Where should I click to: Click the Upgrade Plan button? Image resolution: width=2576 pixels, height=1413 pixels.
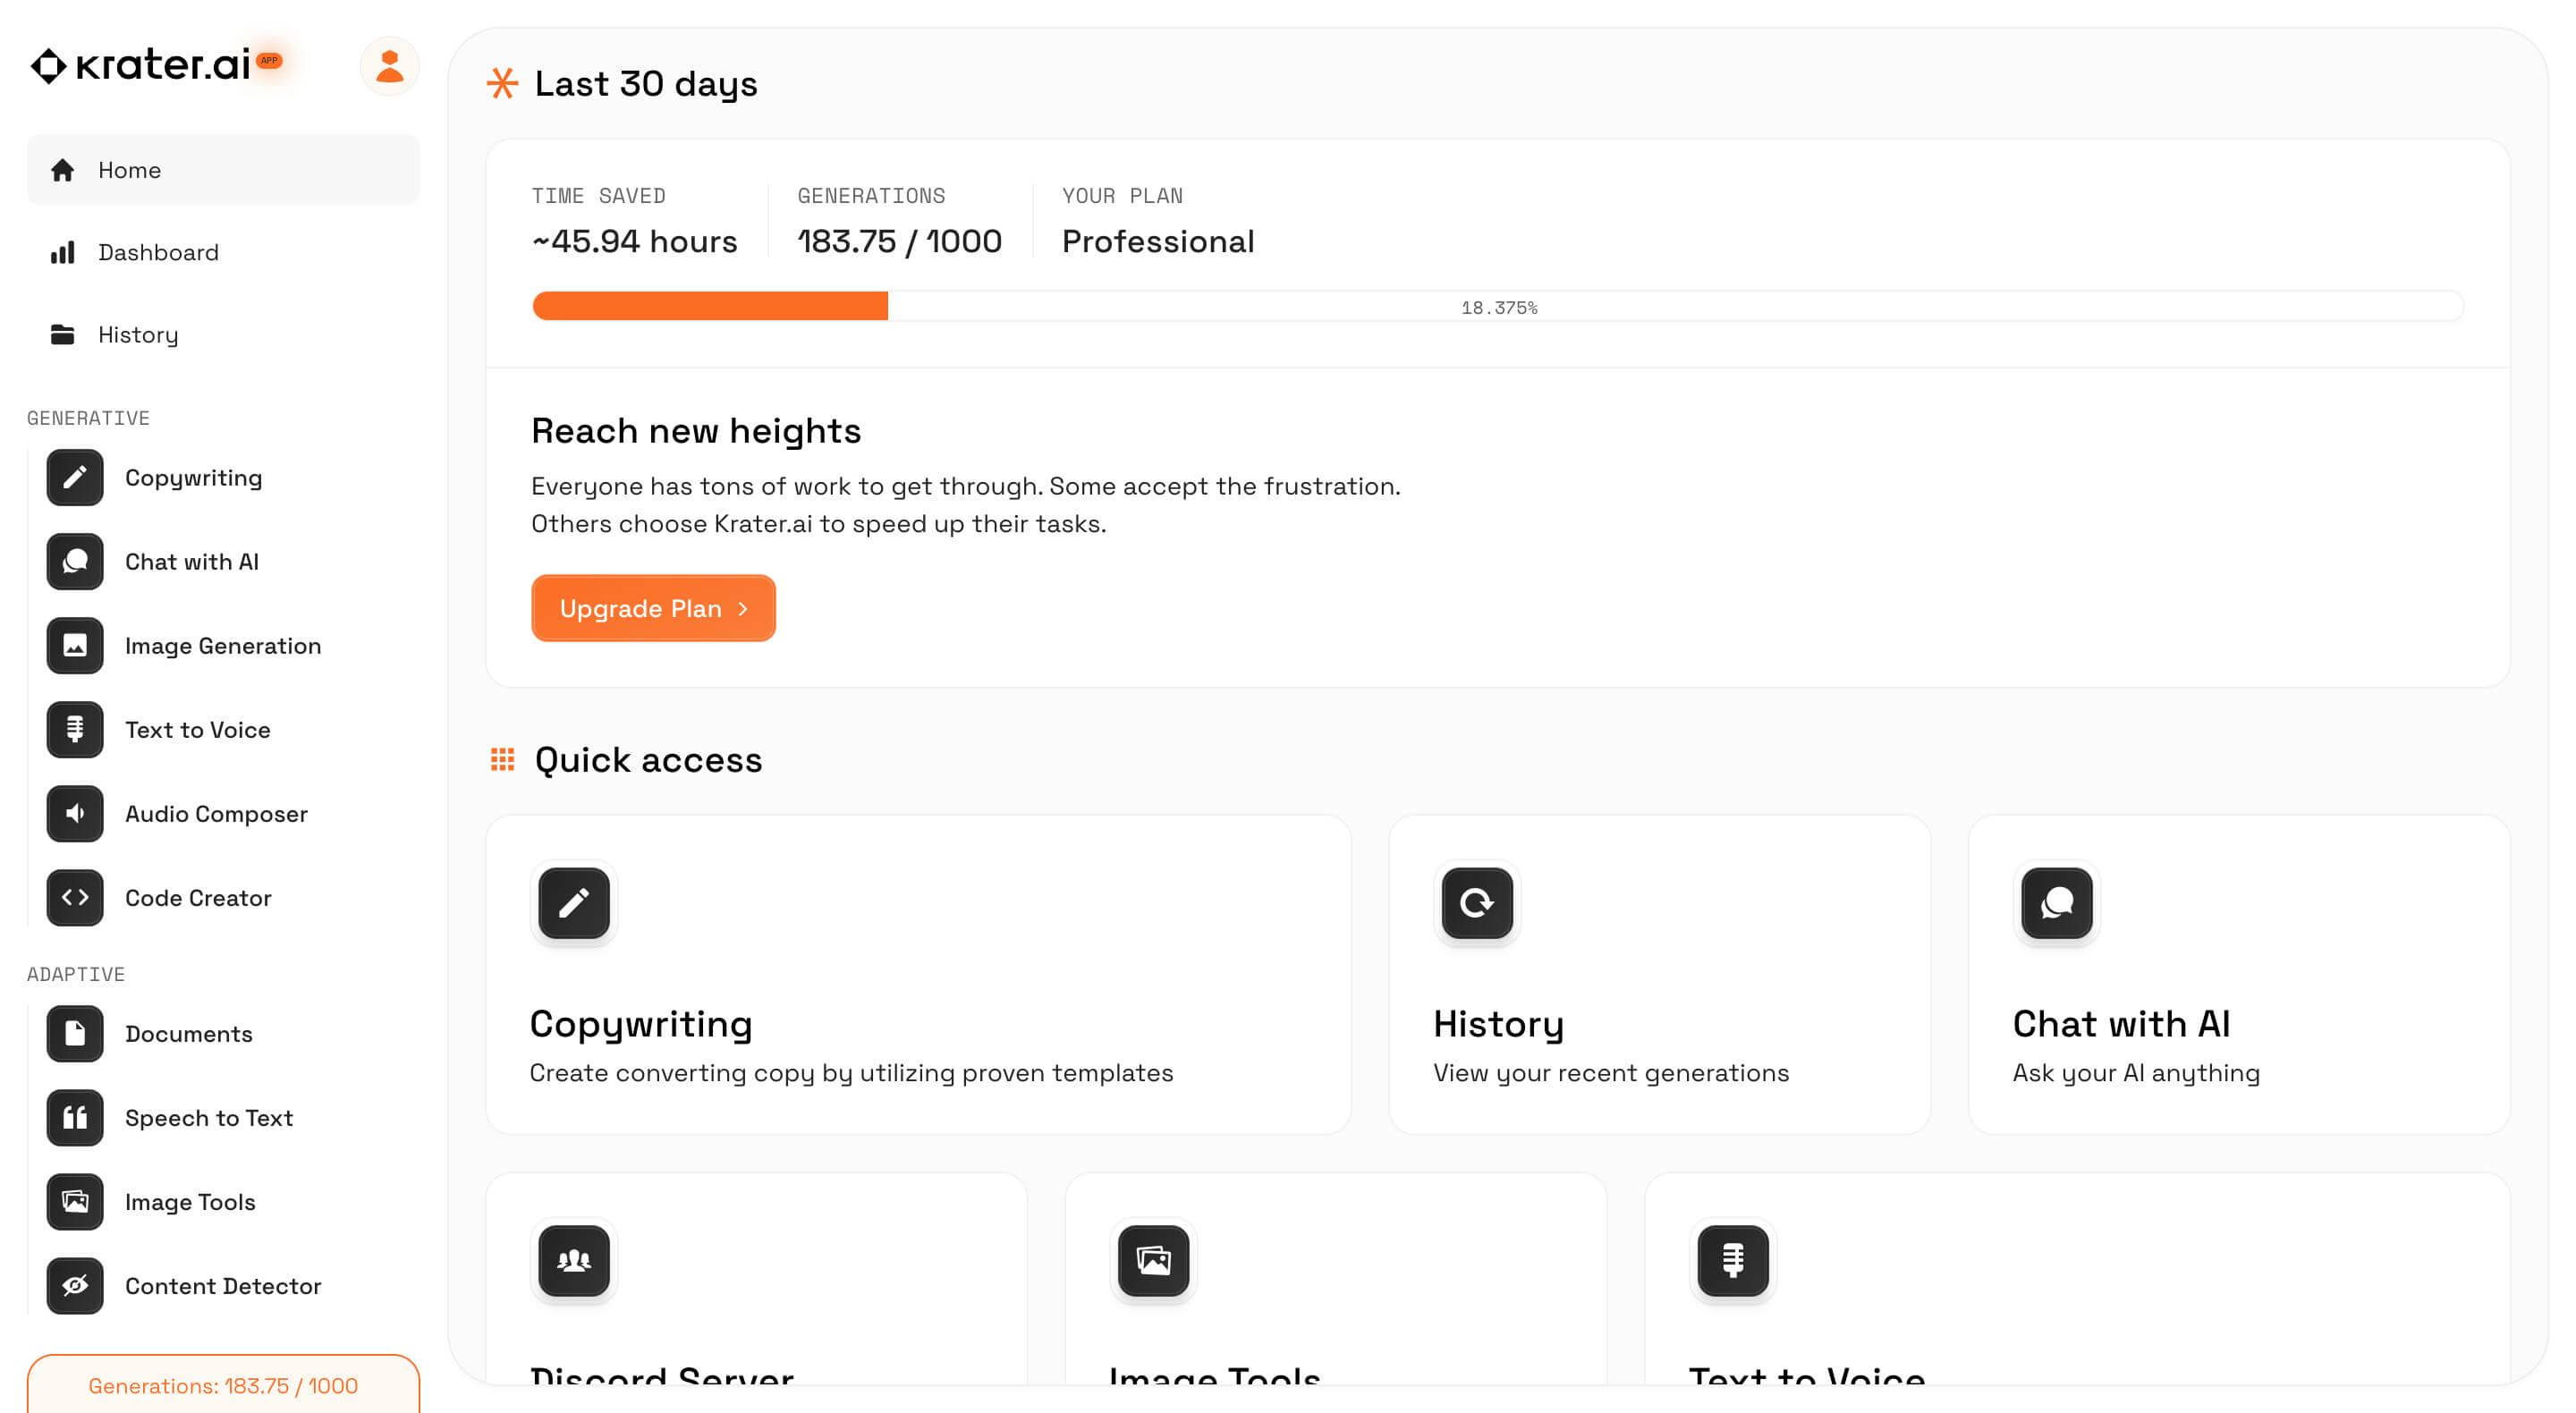[x=653, y=608]
